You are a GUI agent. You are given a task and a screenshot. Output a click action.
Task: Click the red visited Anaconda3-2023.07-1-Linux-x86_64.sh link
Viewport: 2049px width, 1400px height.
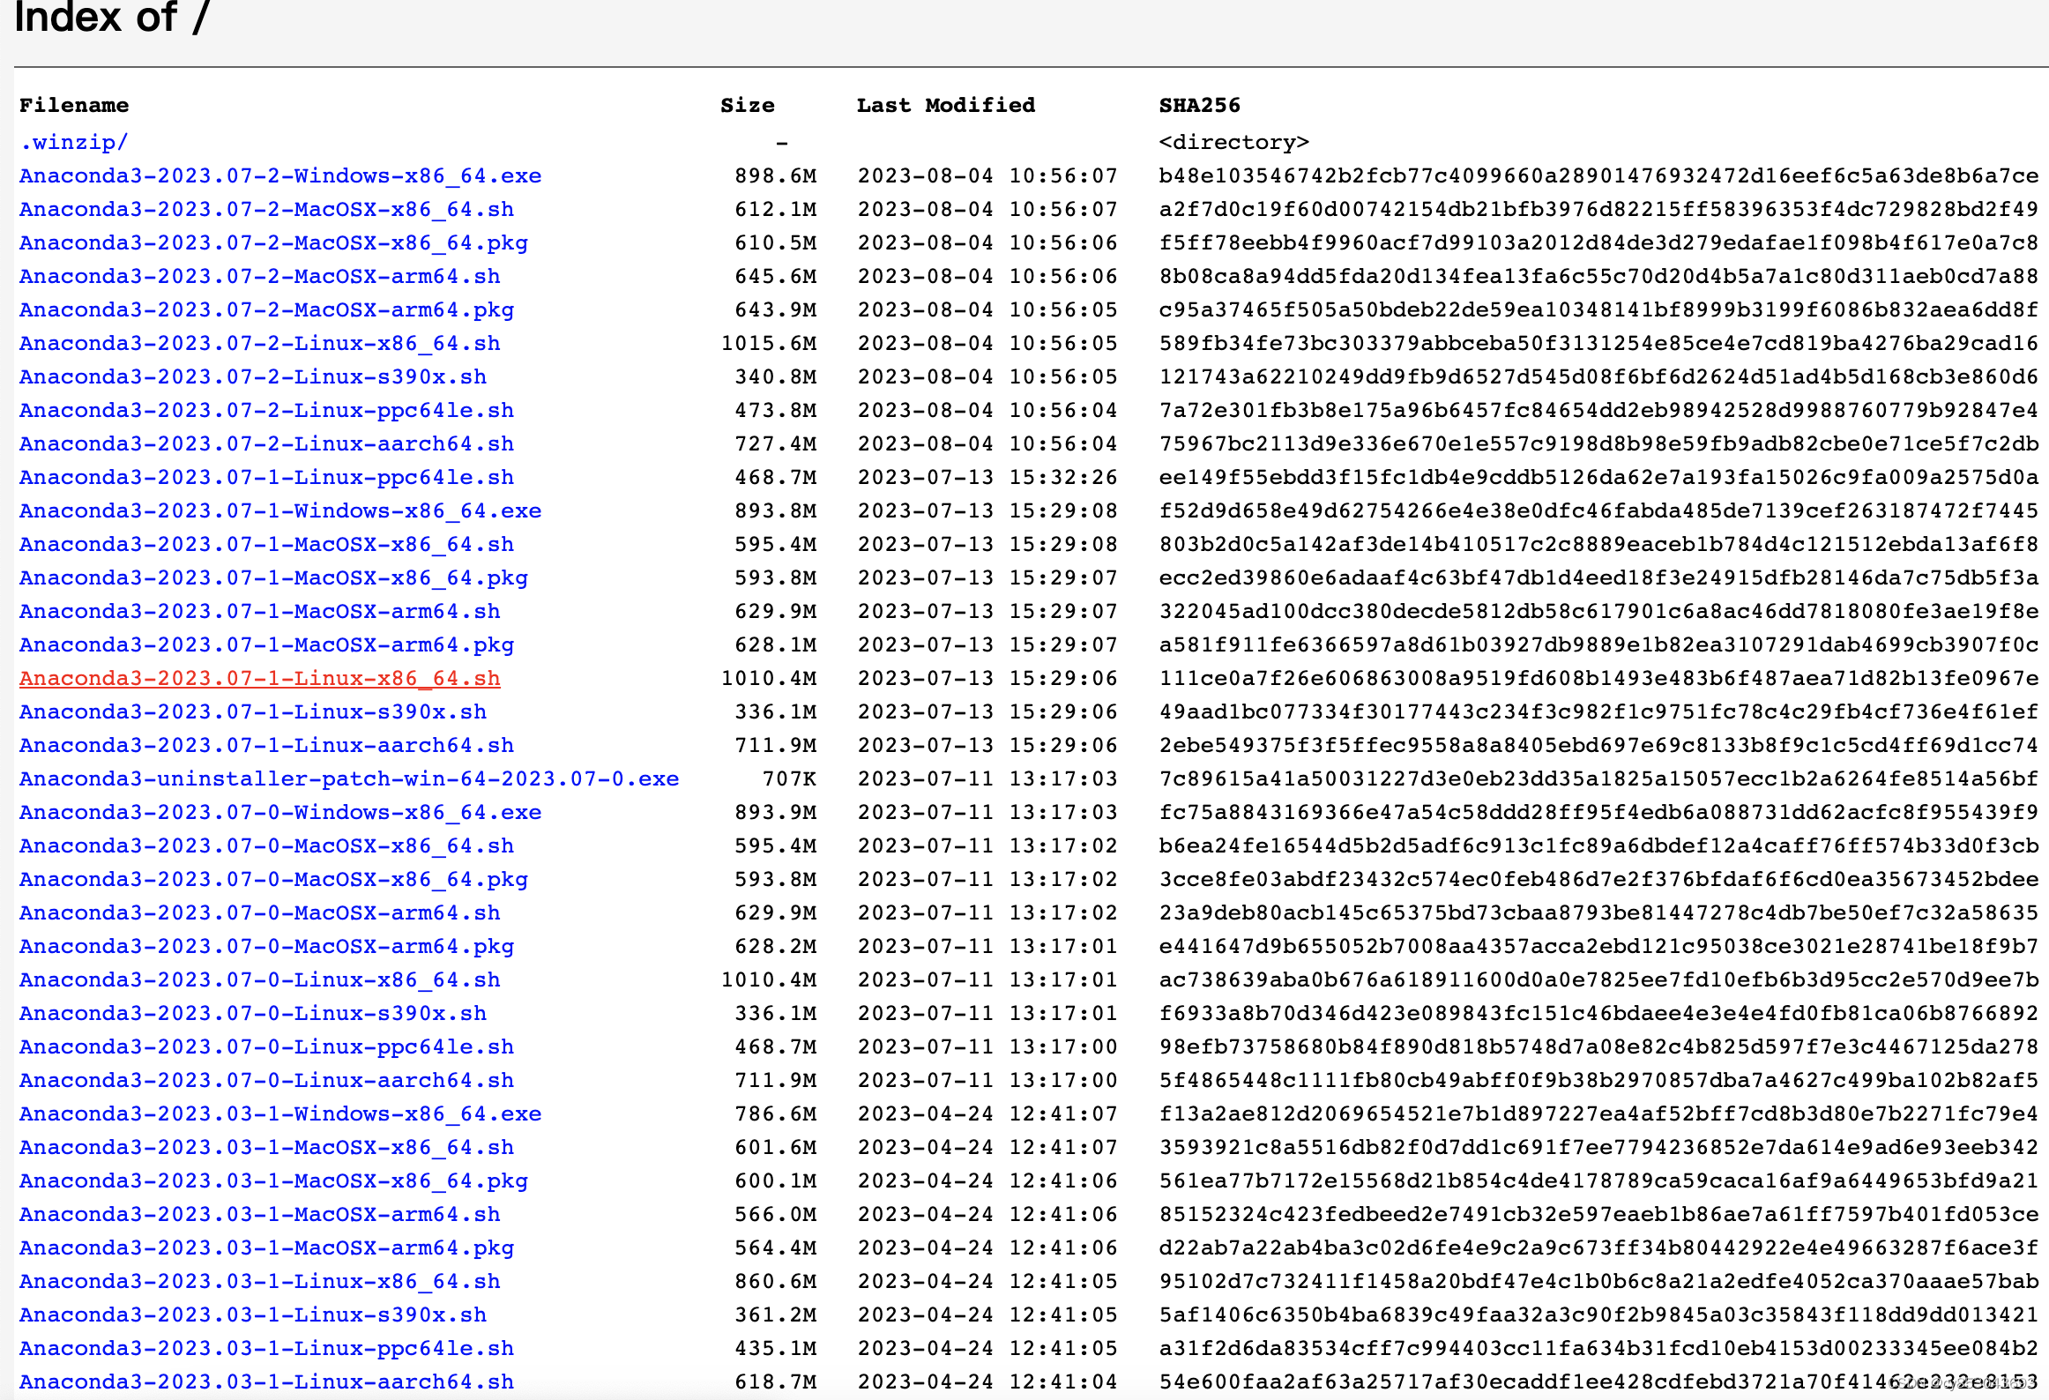click(259, 678)
